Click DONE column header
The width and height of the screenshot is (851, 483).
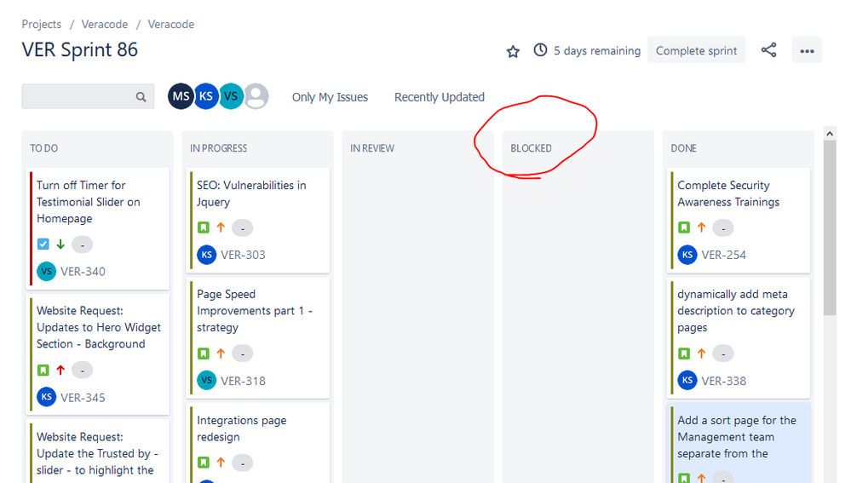[684, 148]
